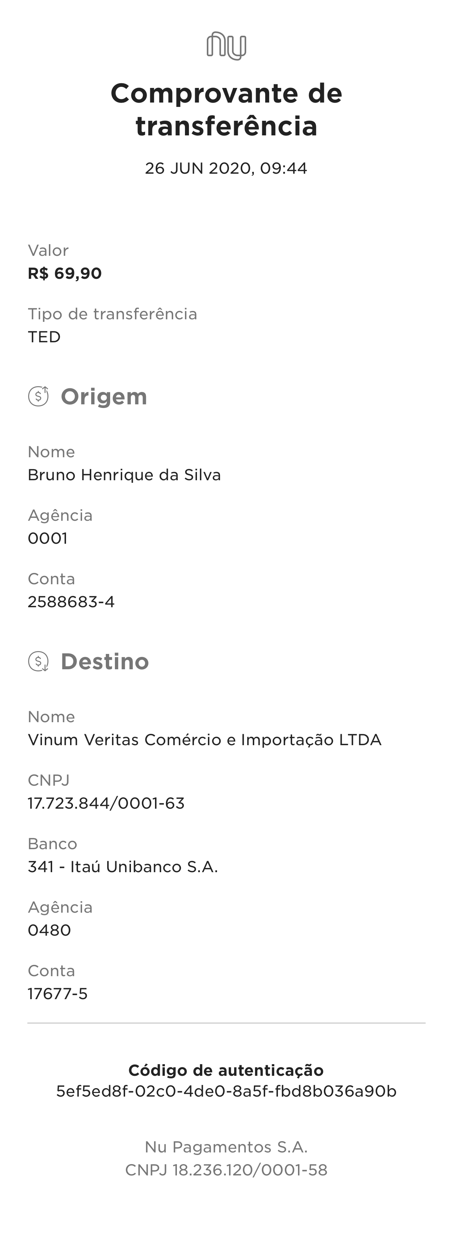453x1236 pixels.
Task: Click the Origem outgoing money icon
Action: pyautogui.click(x=38, y=396)
